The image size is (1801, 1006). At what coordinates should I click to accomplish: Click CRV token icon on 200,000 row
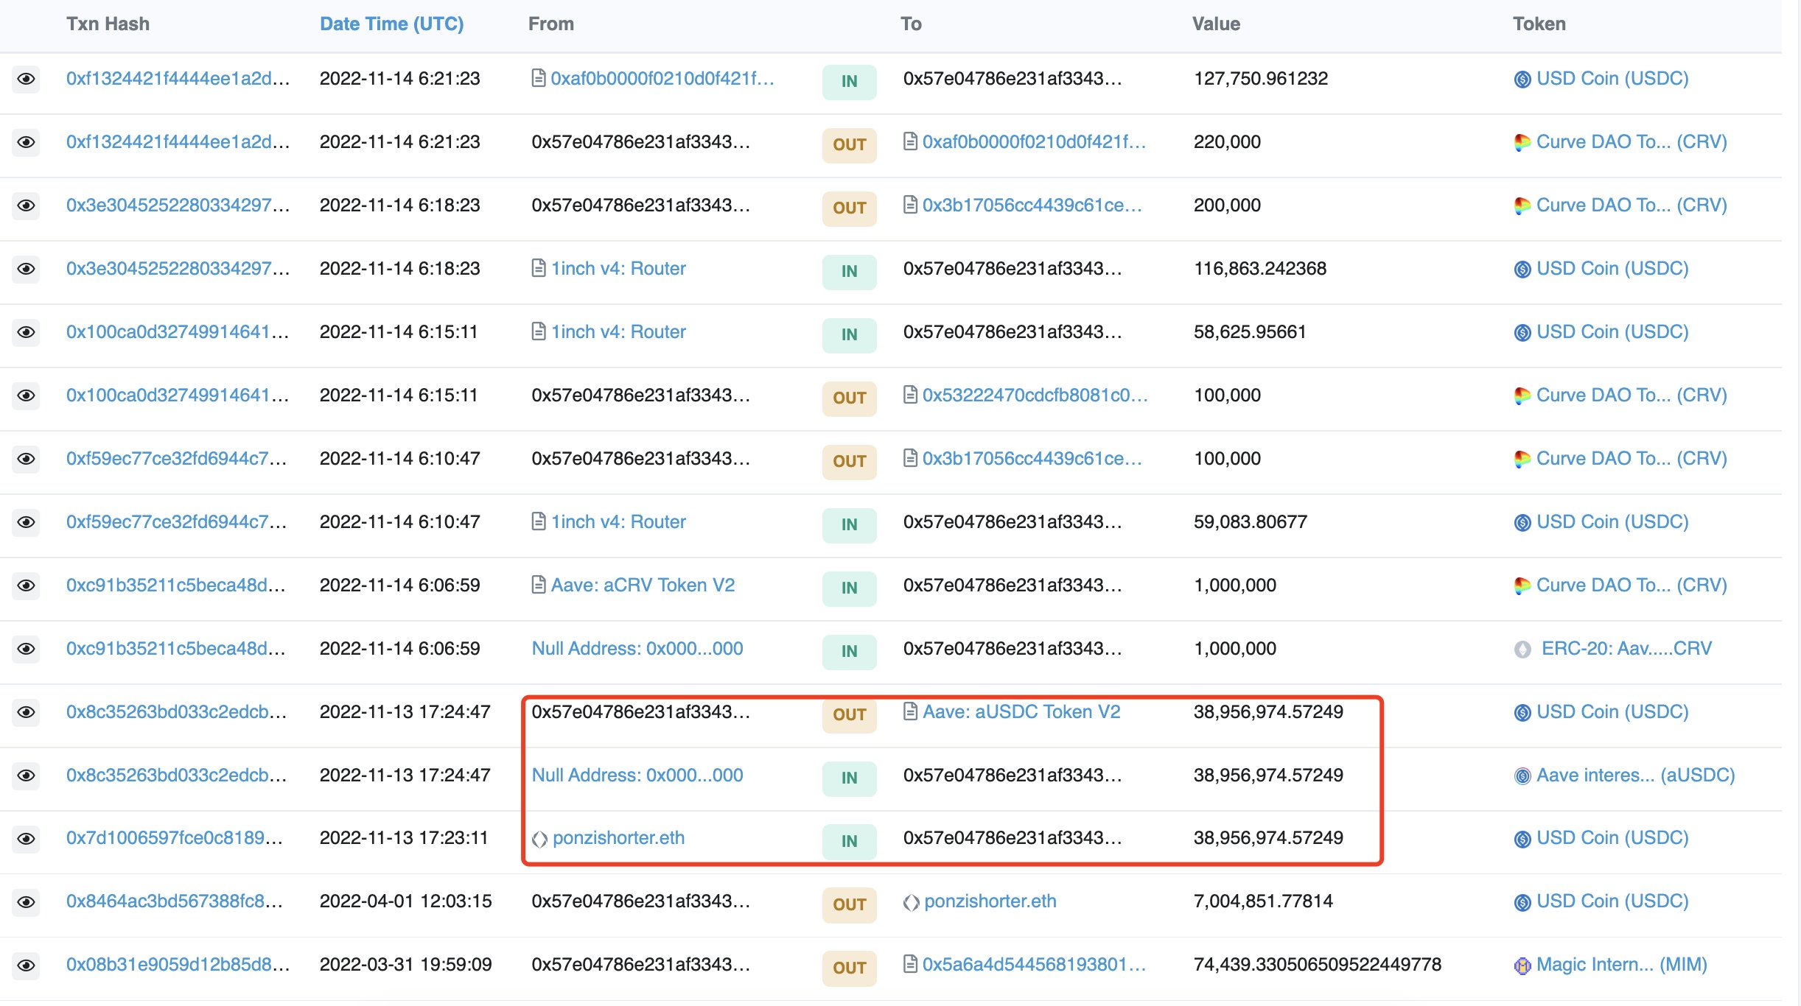(1522, 206)
